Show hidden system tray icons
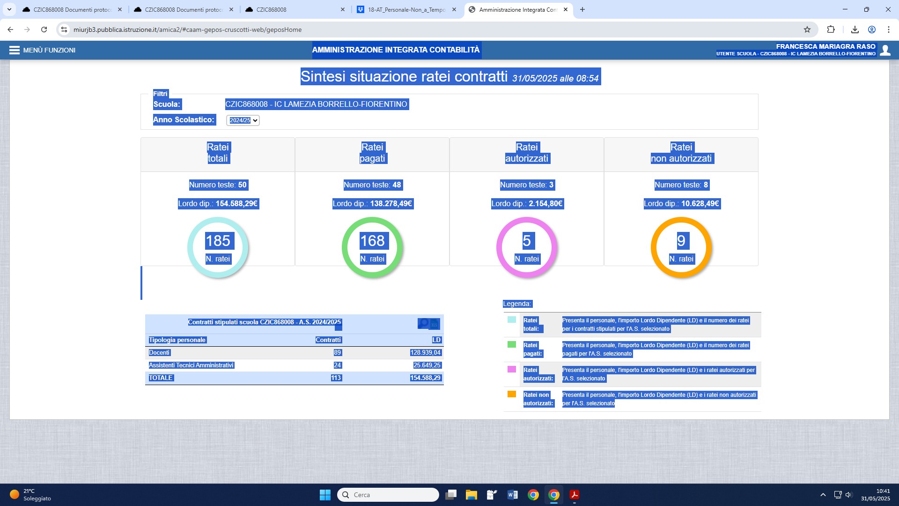This screenshot has height=506, width=899. (x=823, y=495)
